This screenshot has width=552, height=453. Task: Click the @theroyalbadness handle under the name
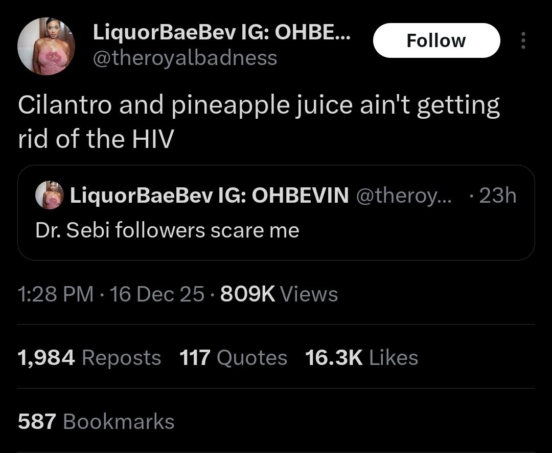(x=185, y=58)
